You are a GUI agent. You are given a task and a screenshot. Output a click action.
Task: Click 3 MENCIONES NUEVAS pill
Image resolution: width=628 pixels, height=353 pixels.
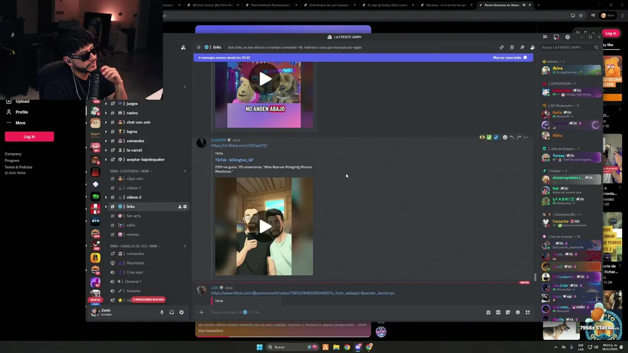point(148,300)
